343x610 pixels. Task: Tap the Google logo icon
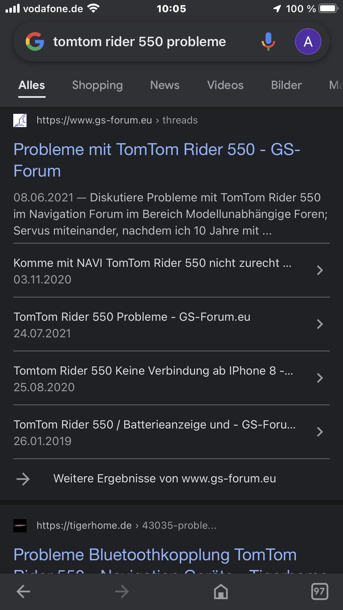[35, 41]
